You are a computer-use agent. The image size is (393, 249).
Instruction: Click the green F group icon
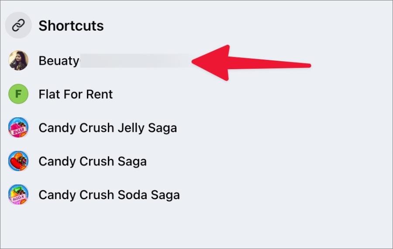[18, 94]
